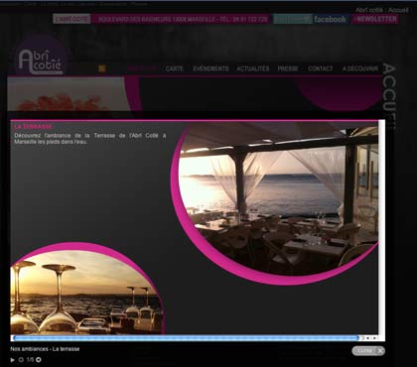Click the Abri Cotié logo

click(x=41, y=61)
